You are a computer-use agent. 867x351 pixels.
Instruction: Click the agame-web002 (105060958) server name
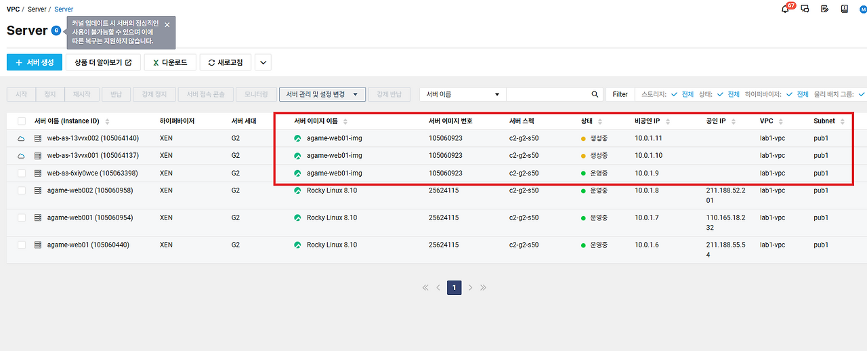[90, 190]
